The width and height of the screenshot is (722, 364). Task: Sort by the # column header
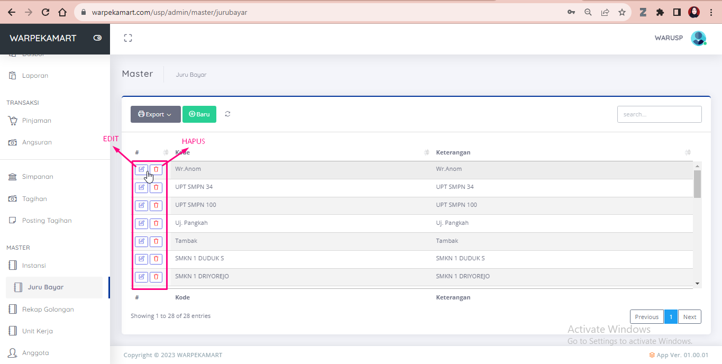coord(151,152)
